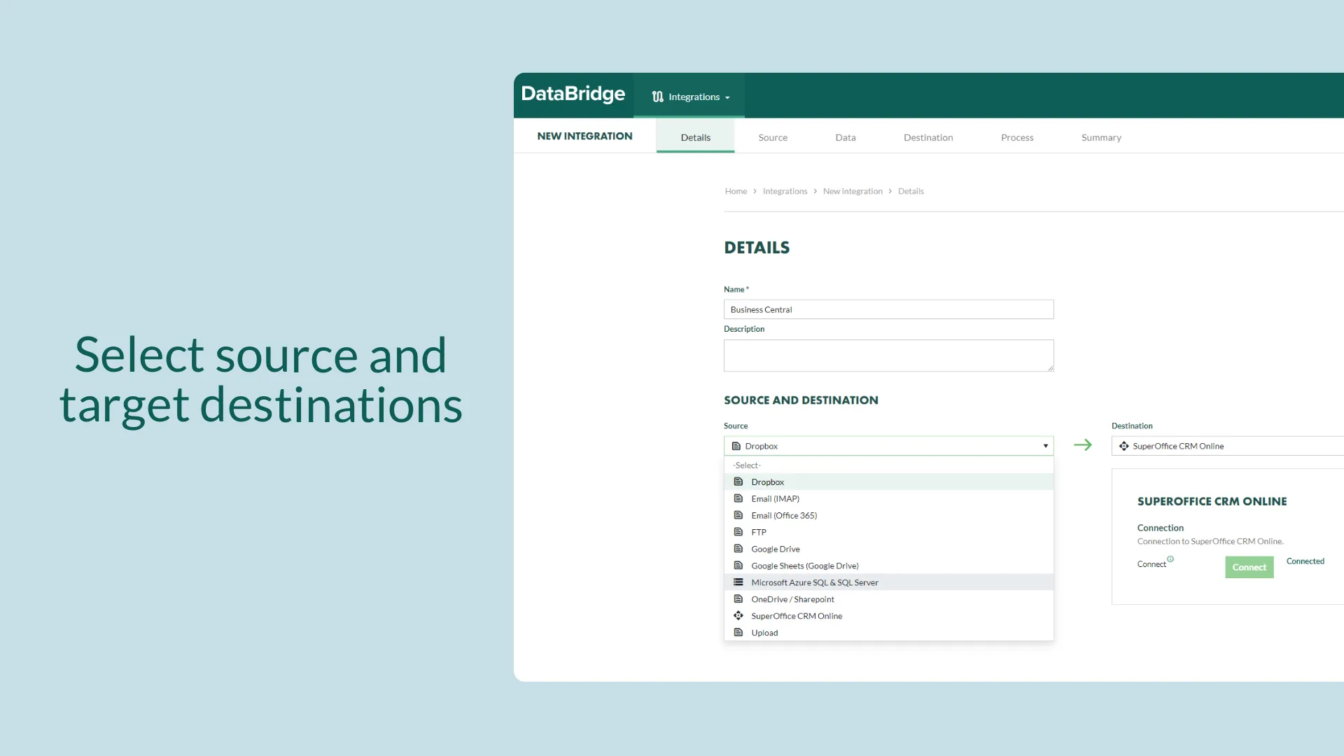The height and width of the screenshot is (756, 1344).
Task: Follow the Integrations breadcrumb link
Action: pyautogui.click(x=784, y=191)
